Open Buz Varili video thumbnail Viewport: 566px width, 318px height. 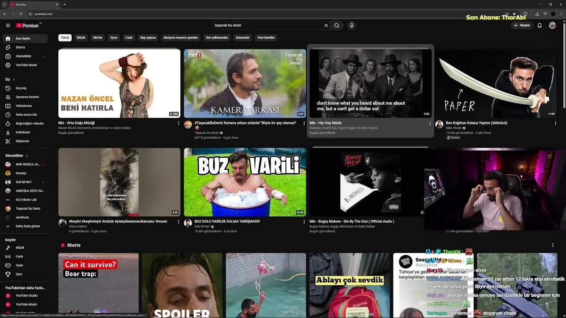(x=245, y=182)
